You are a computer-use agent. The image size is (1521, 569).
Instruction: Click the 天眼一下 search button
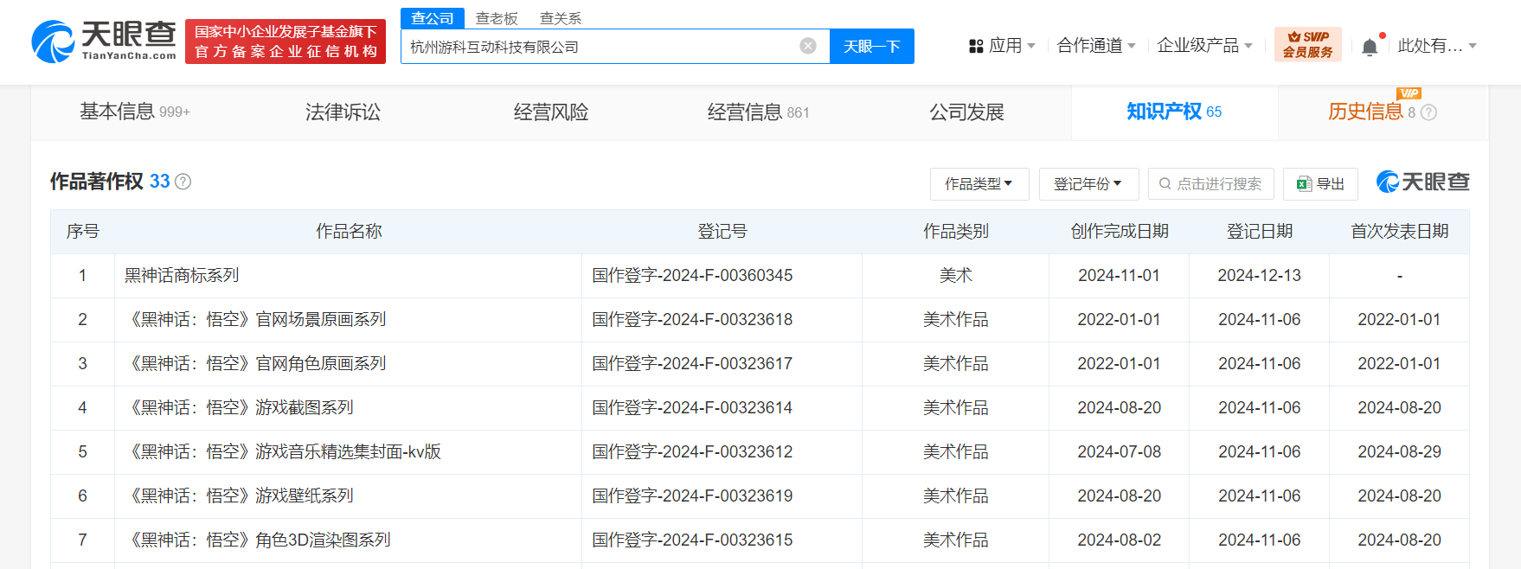[x=872, y=46]
